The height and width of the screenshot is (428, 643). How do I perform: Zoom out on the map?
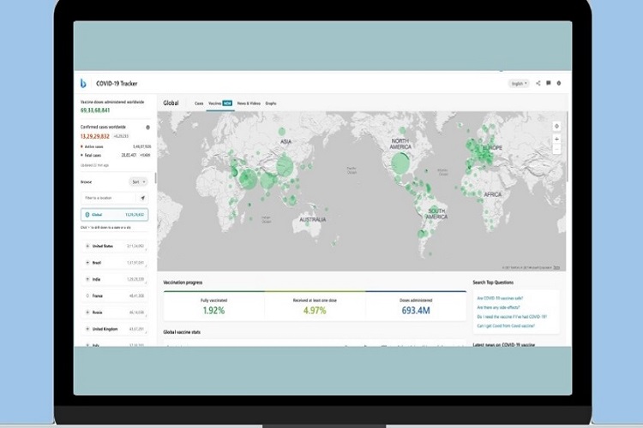(x=556, y=150)
